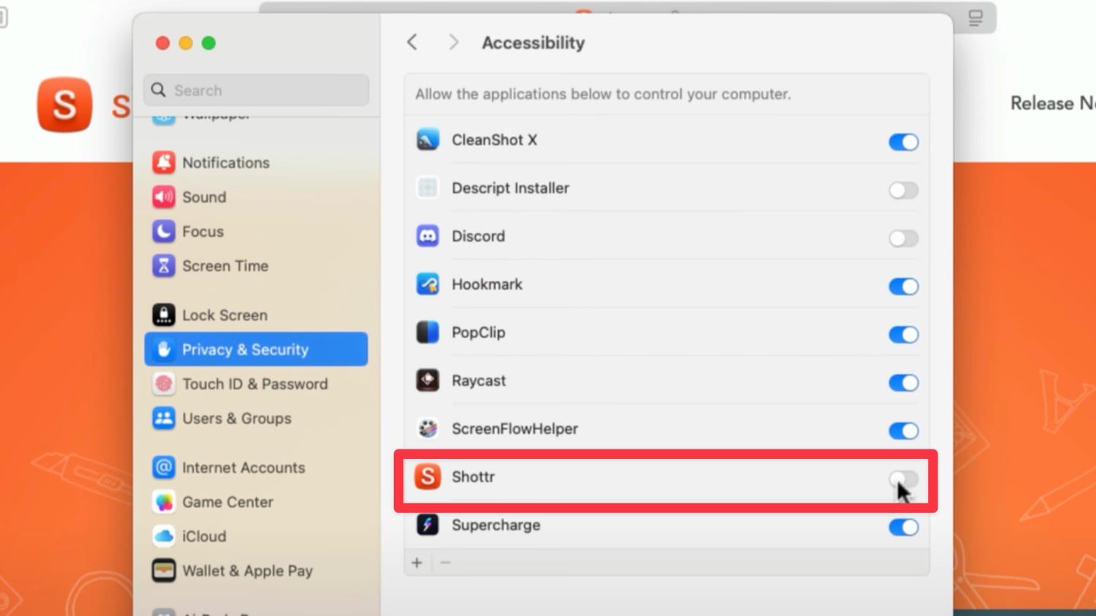Select Internet Accounts in the sidebar
The height and width of the screenshot is (616, 1096).
[244, 468]
